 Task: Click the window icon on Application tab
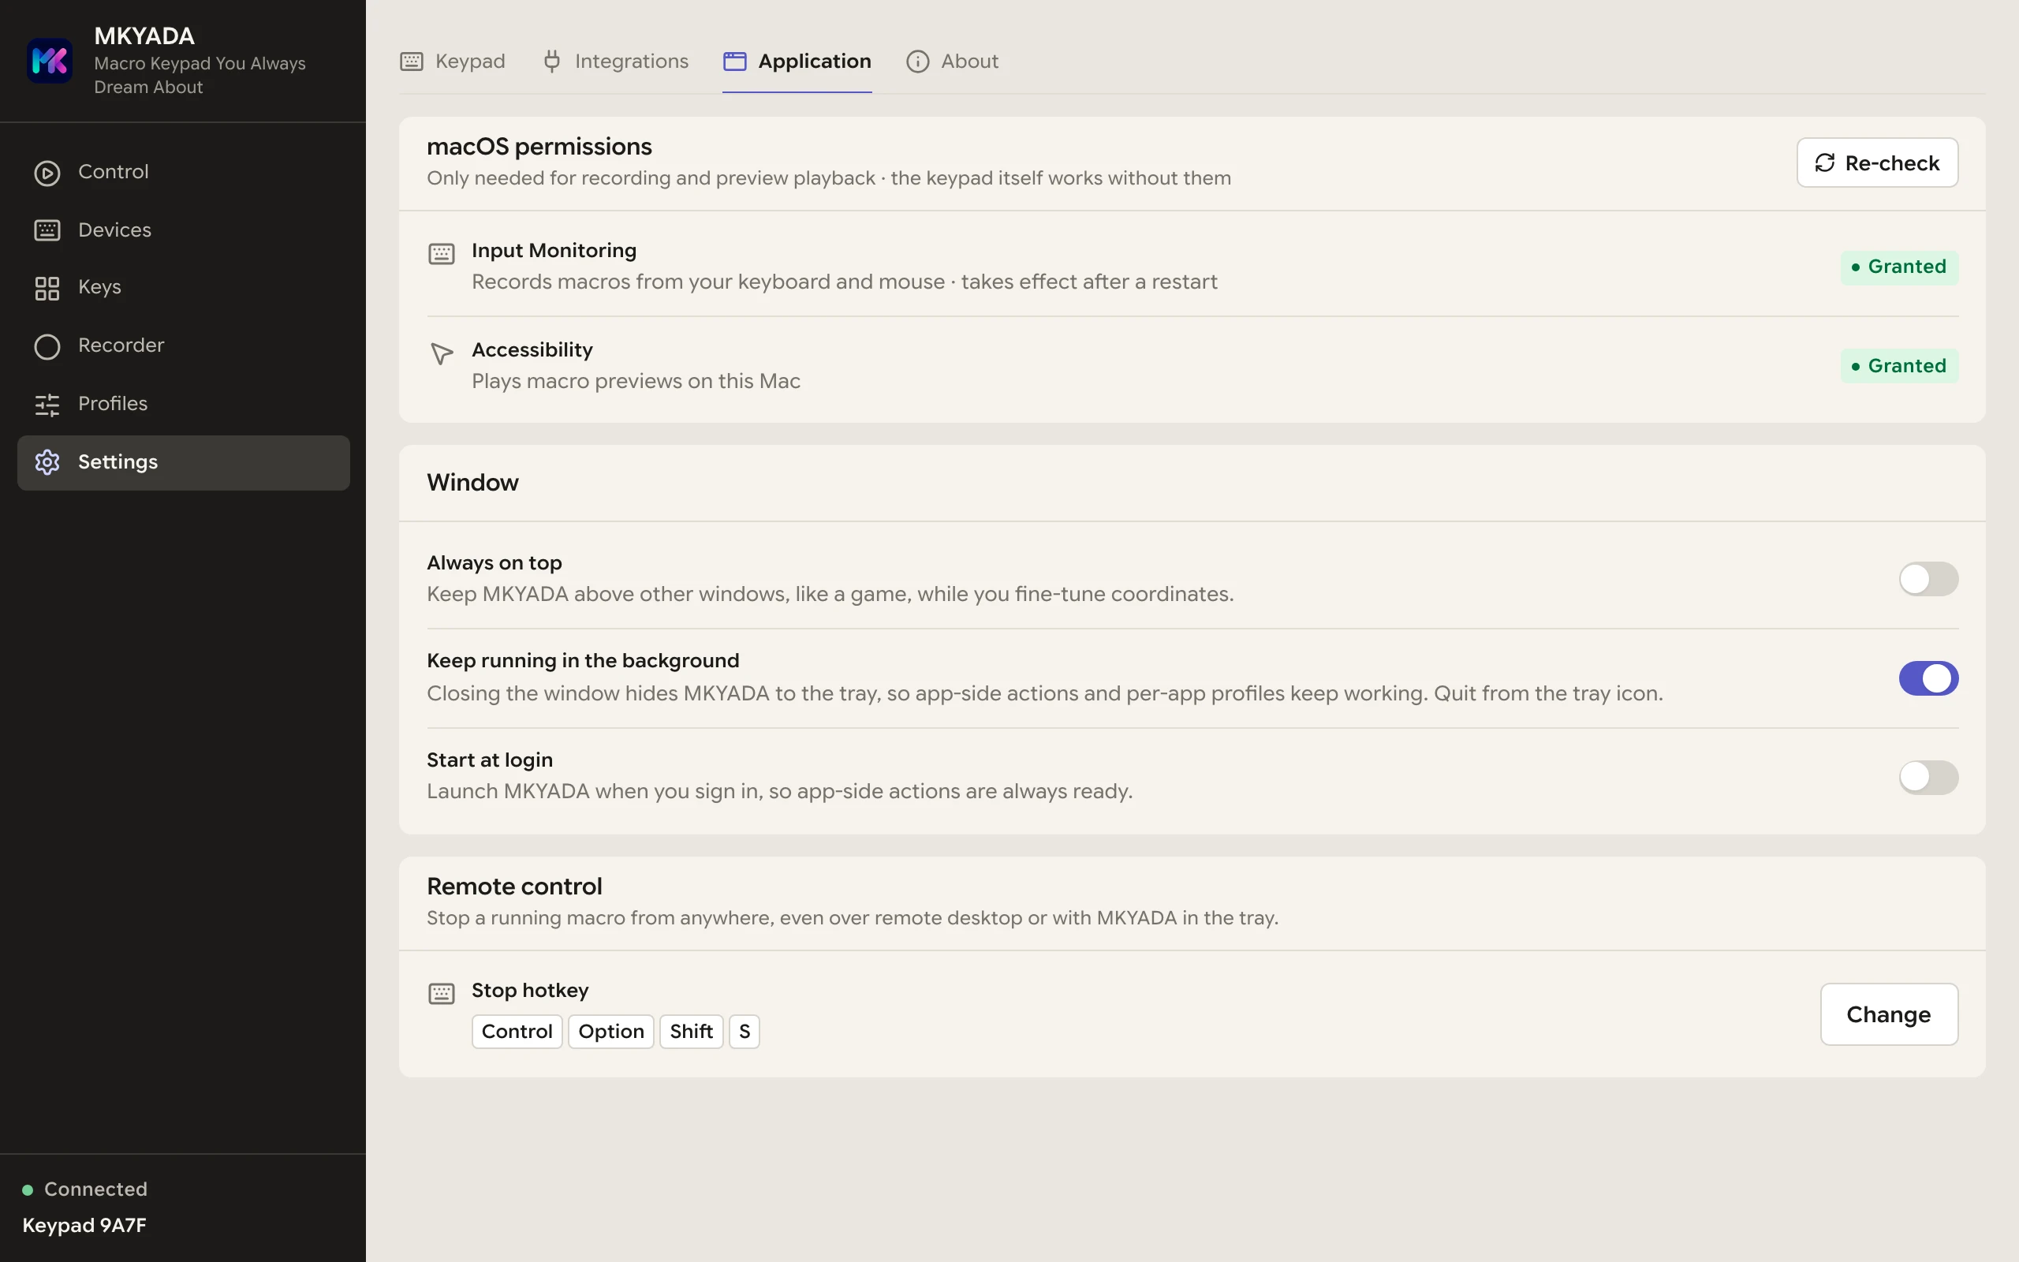(734, 61)
